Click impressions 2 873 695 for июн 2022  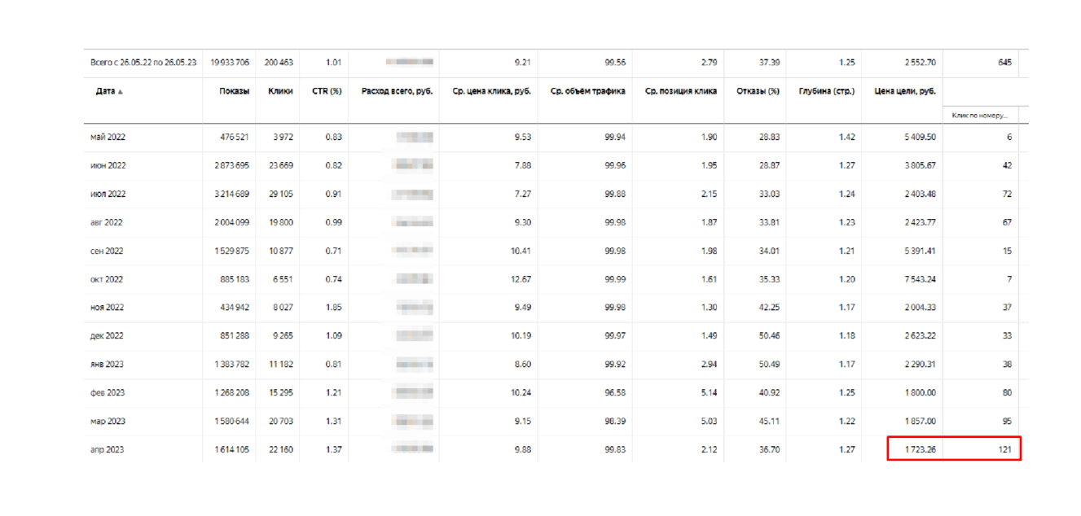[232, 166]
